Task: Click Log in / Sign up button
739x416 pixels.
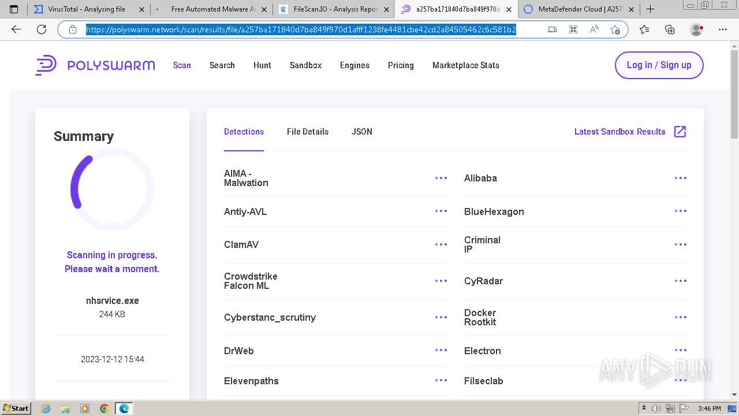Action: (x=659, y=65)
